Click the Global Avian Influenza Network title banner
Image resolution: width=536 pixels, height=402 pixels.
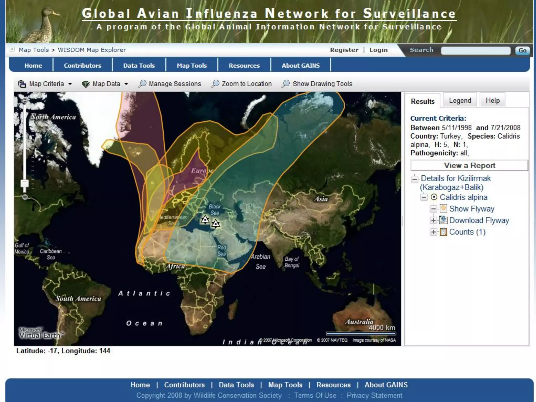pos(269,14)
